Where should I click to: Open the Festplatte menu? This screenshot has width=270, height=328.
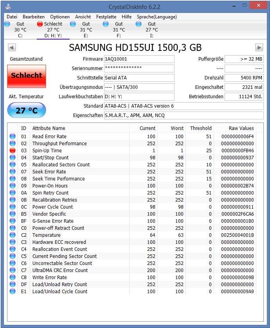pos(106,17)
